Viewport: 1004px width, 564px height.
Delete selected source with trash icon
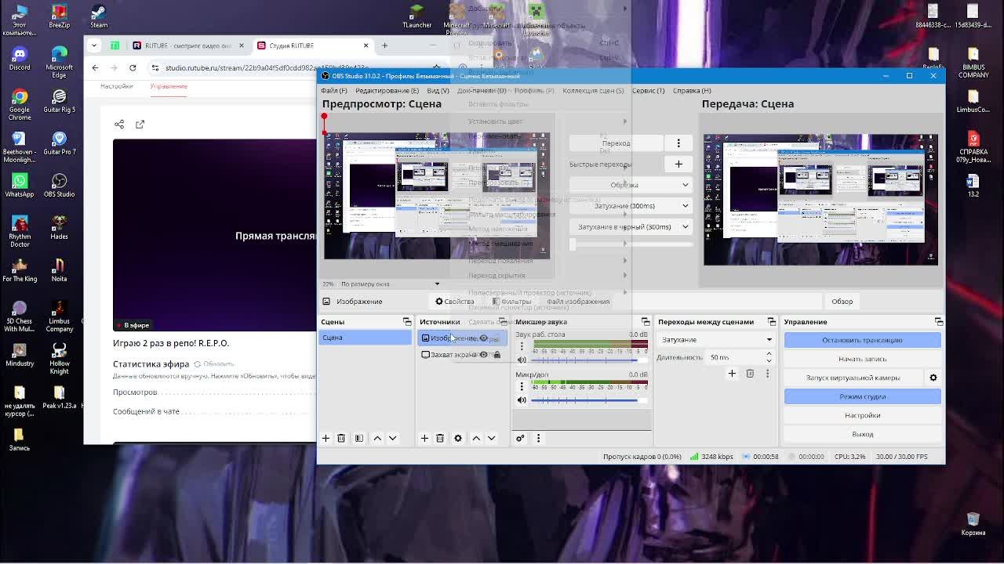pos(440,438)
